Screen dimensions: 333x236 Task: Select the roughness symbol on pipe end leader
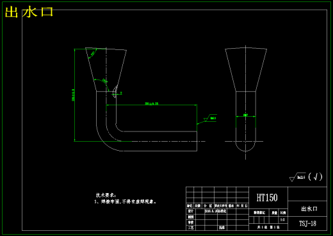[x=210, y=118]
